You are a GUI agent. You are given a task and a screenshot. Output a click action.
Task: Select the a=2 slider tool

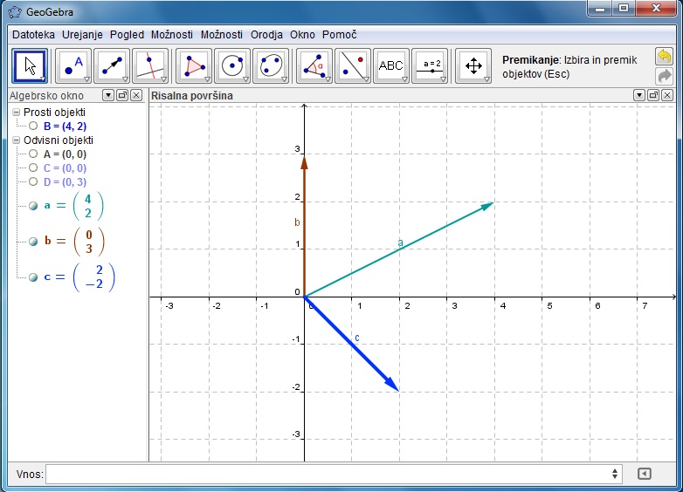[x=429, y=65]
